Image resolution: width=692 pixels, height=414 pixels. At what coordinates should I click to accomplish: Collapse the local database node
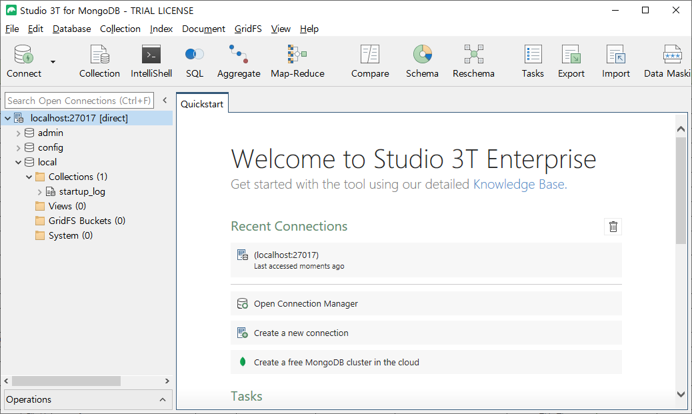click(18, 163)
